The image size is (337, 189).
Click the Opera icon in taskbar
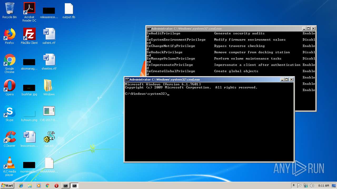pyautogui.click(x=56, y=186)
